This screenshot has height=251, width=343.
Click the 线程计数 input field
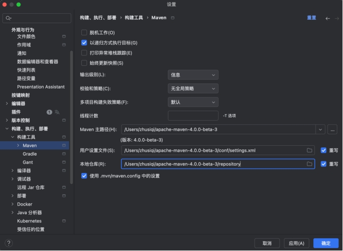[x=193, y=116]
